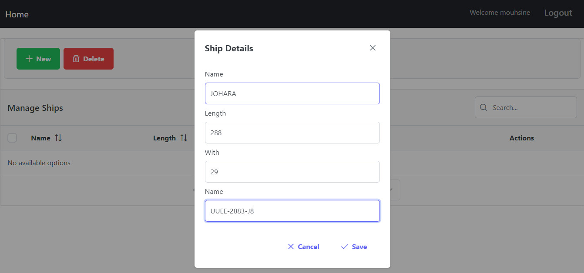Click the New button
The width and height of the screenshot is (584, 273).
click(38, 59)
